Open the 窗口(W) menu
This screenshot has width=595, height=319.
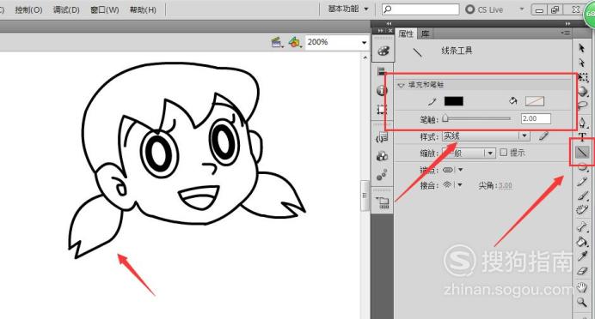[x=105, y=9]
